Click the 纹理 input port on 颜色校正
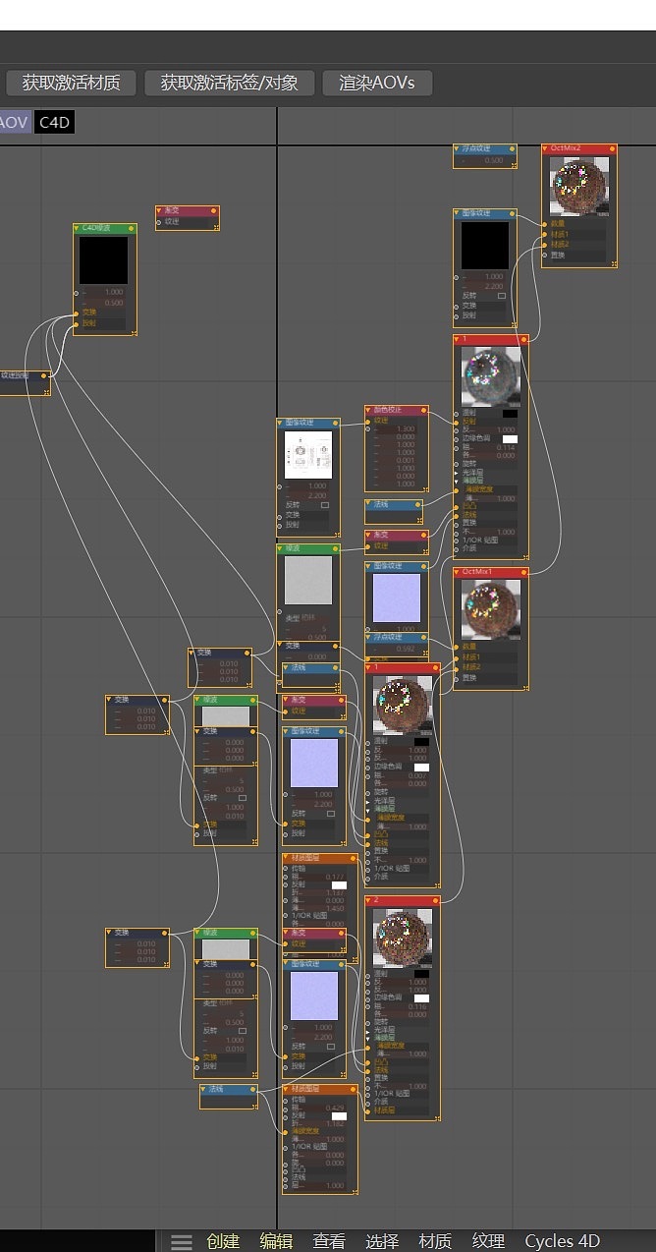 [368, 420]
